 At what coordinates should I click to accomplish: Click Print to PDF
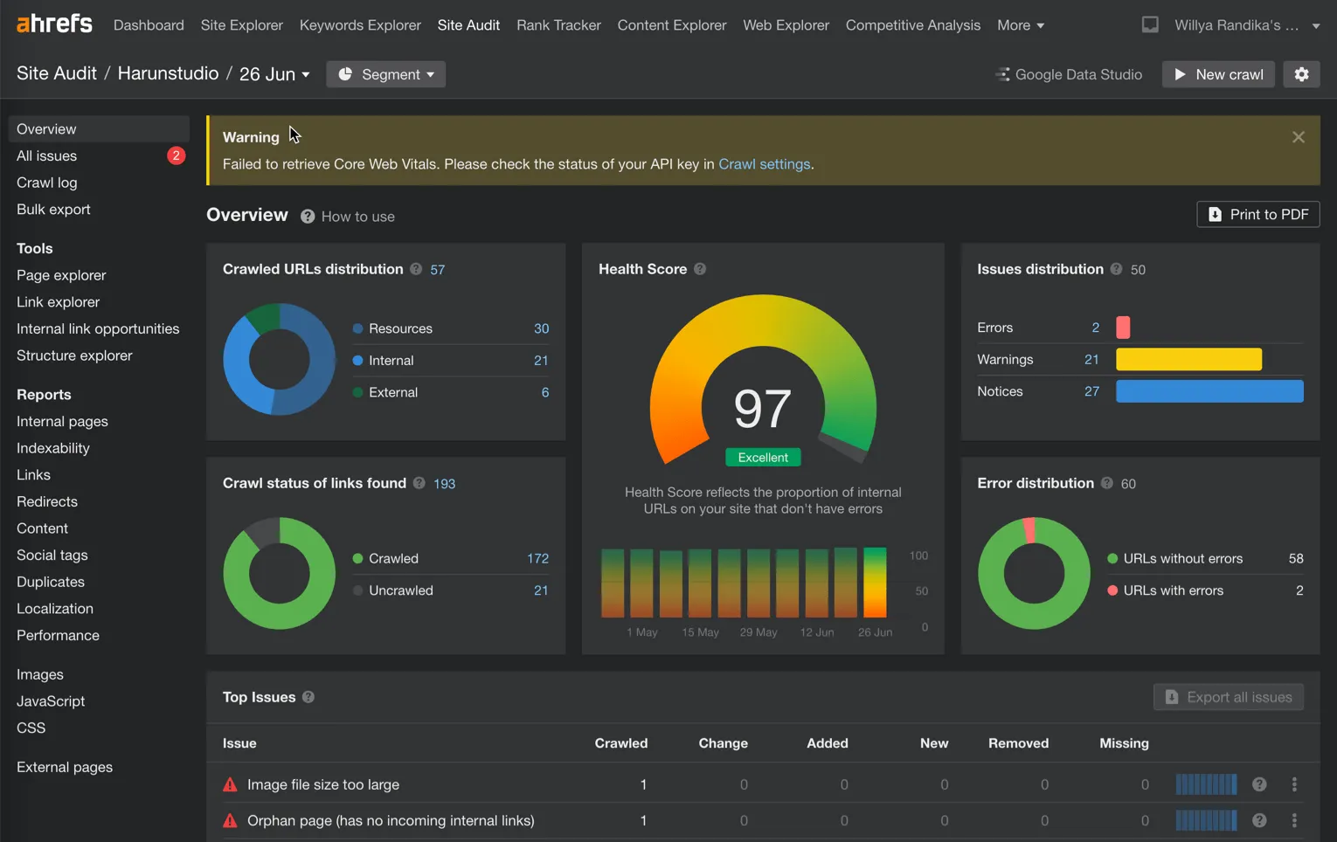[x=1257, y=214]
